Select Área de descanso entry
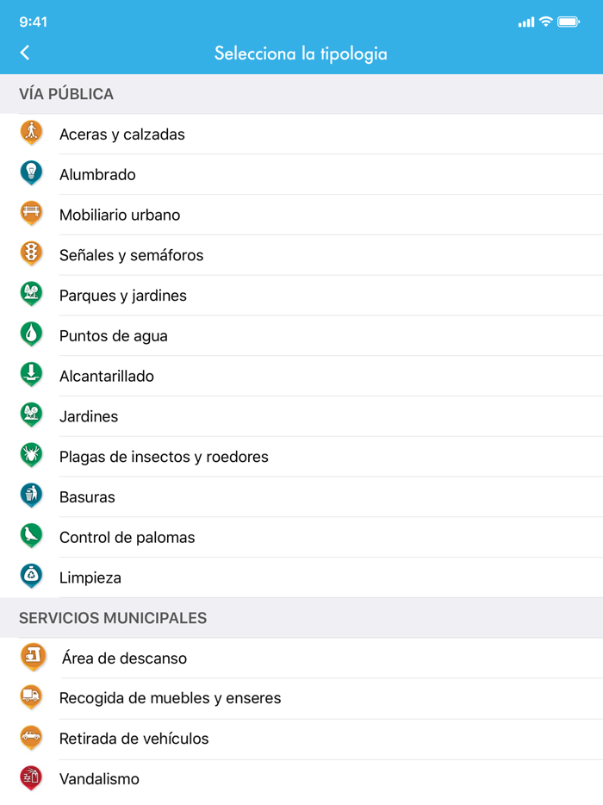 [124, 658]
